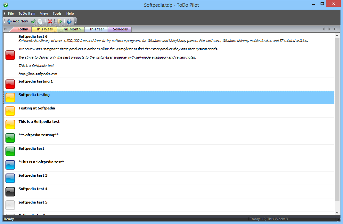Jump to last tab with arrow icon
The width and height of the screenshot is (343, 224).
pos(335,29)
